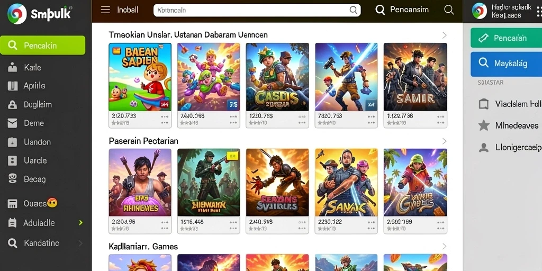This screenshot has width=542, height=271.
Task: Expand the Paserein Pectarian section arrow
Action: (444, 141)
